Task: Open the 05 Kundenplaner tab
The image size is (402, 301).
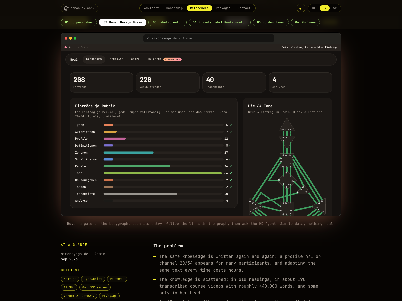Action: [x=271, y=22]
